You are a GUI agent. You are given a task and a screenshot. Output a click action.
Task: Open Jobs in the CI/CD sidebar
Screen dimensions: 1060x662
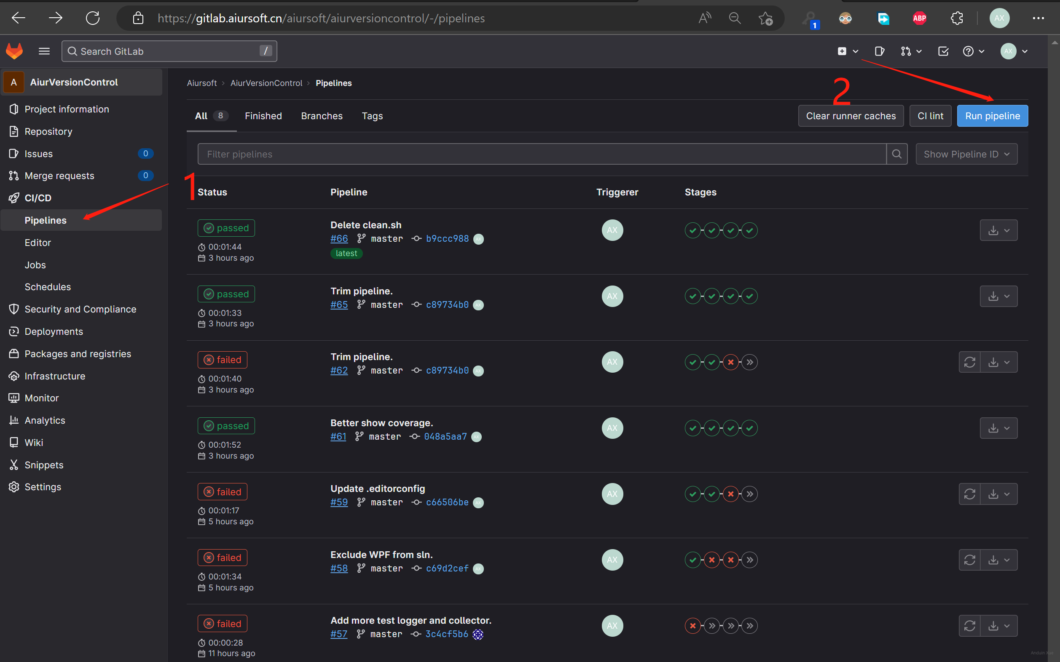[x=35, y=265]
